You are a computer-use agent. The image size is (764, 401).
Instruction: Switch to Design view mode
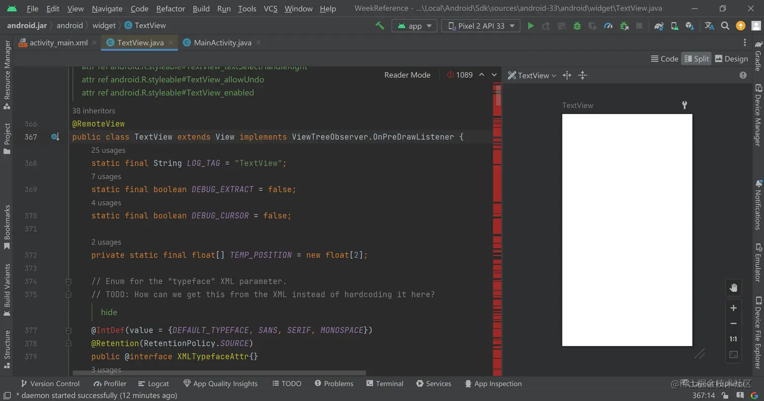click(x=731, y=59)
